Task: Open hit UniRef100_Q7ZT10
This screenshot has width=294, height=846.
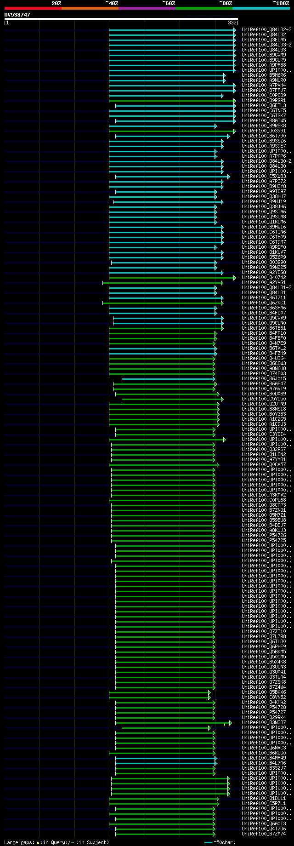Action: pyautogui.click(x=264, y=631)
